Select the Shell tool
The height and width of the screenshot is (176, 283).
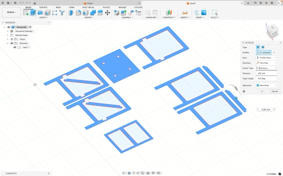(85, 13)
